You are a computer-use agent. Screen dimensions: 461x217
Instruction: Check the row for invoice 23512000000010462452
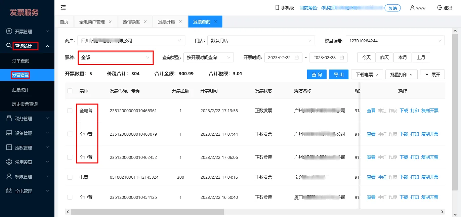point(70,157)
